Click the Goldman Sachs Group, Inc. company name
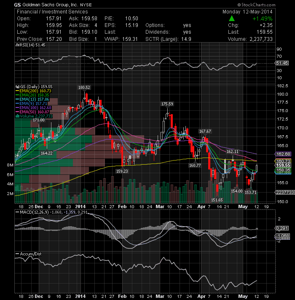 50,5
